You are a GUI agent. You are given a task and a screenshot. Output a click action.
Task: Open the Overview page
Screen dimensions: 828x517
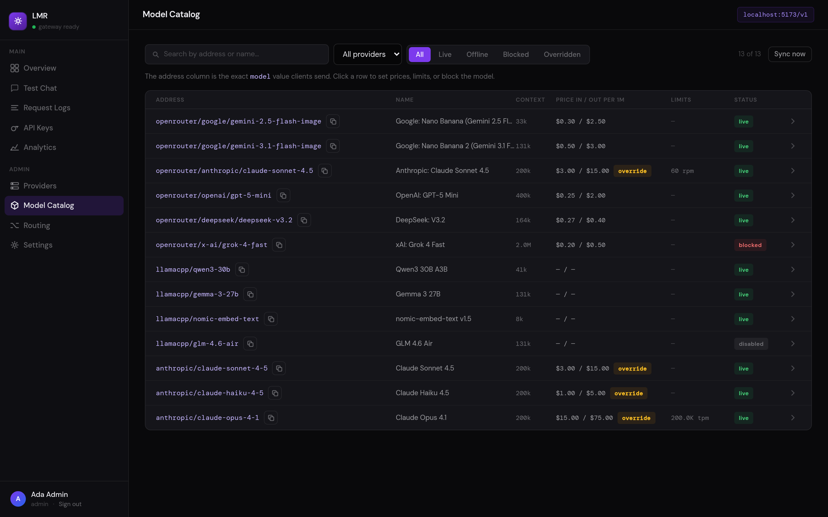pos(64,68)
